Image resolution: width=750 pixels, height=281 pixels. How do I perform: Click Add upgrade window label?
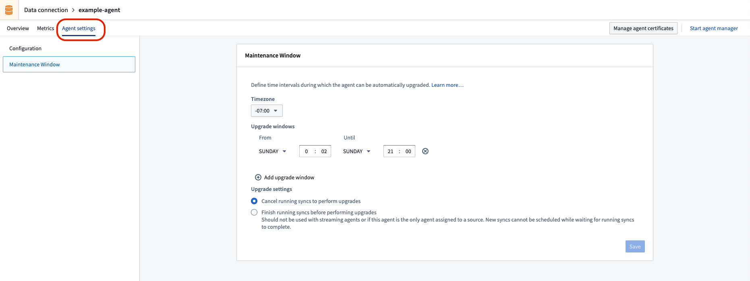pyautogui.click(x=289, y=177)
